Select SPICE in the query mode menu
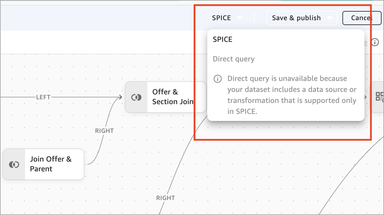384x215 pixels. point(223,39)
